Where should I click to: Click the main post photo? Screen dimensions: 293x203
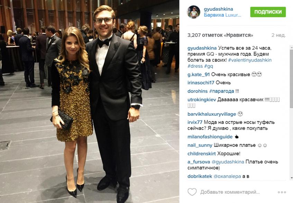tap(90, 101)
